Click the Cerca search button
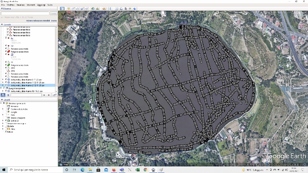The image size is (308, 173). click(x=53, y=14)
